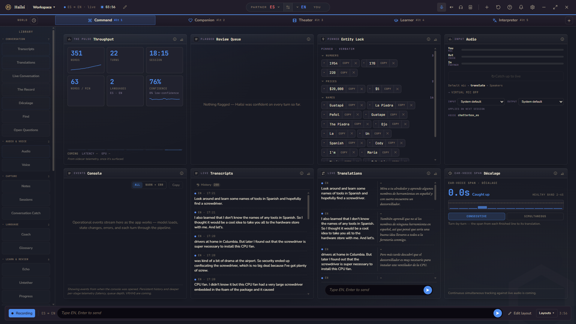Screen dimensions: 576x324
Task: Copy the Guatapé pinned name
Action: coord(352,105)
